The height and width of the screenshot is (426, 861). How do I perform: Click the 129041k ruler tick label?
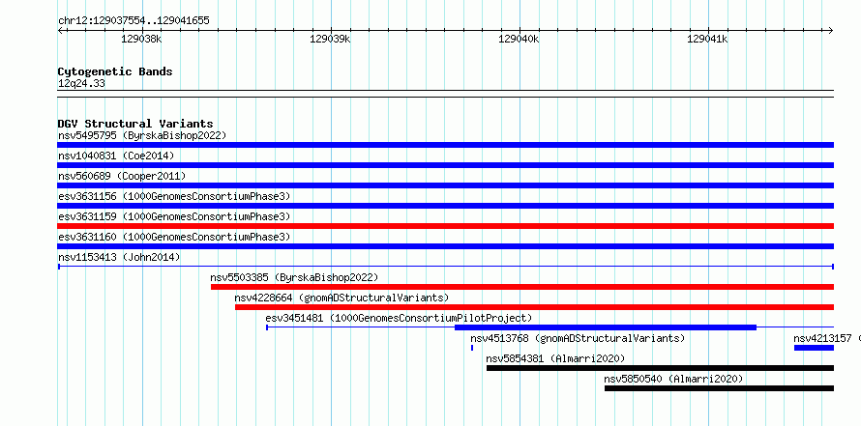tap(707, 39)
